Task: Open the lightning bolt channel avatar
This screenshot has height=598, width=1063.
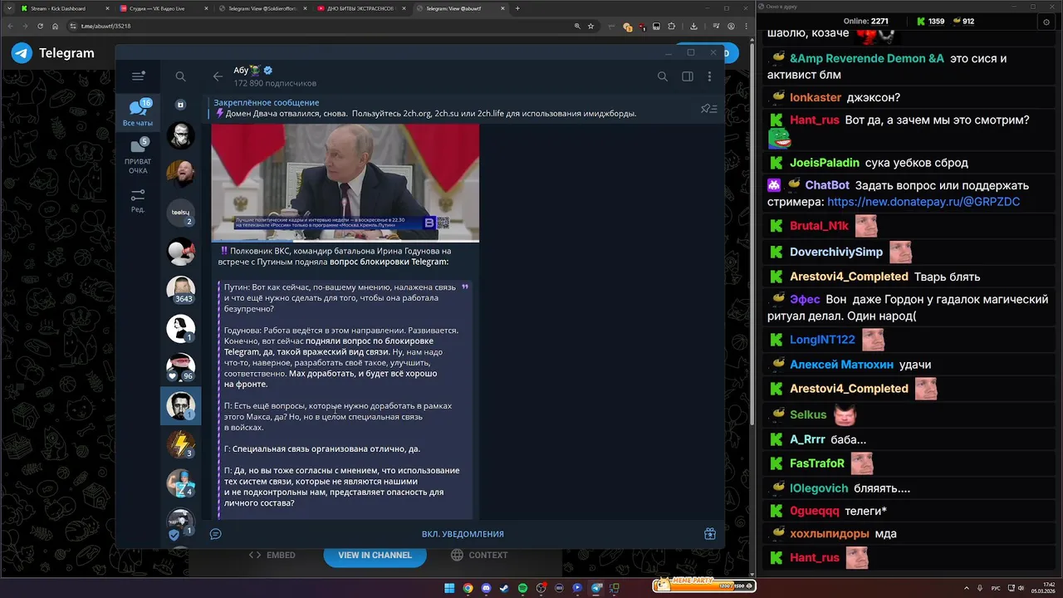Action: [x=180, y=444]
